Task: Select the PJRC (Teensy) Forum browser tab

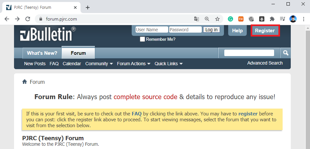Action: click(x=41, y=7)
